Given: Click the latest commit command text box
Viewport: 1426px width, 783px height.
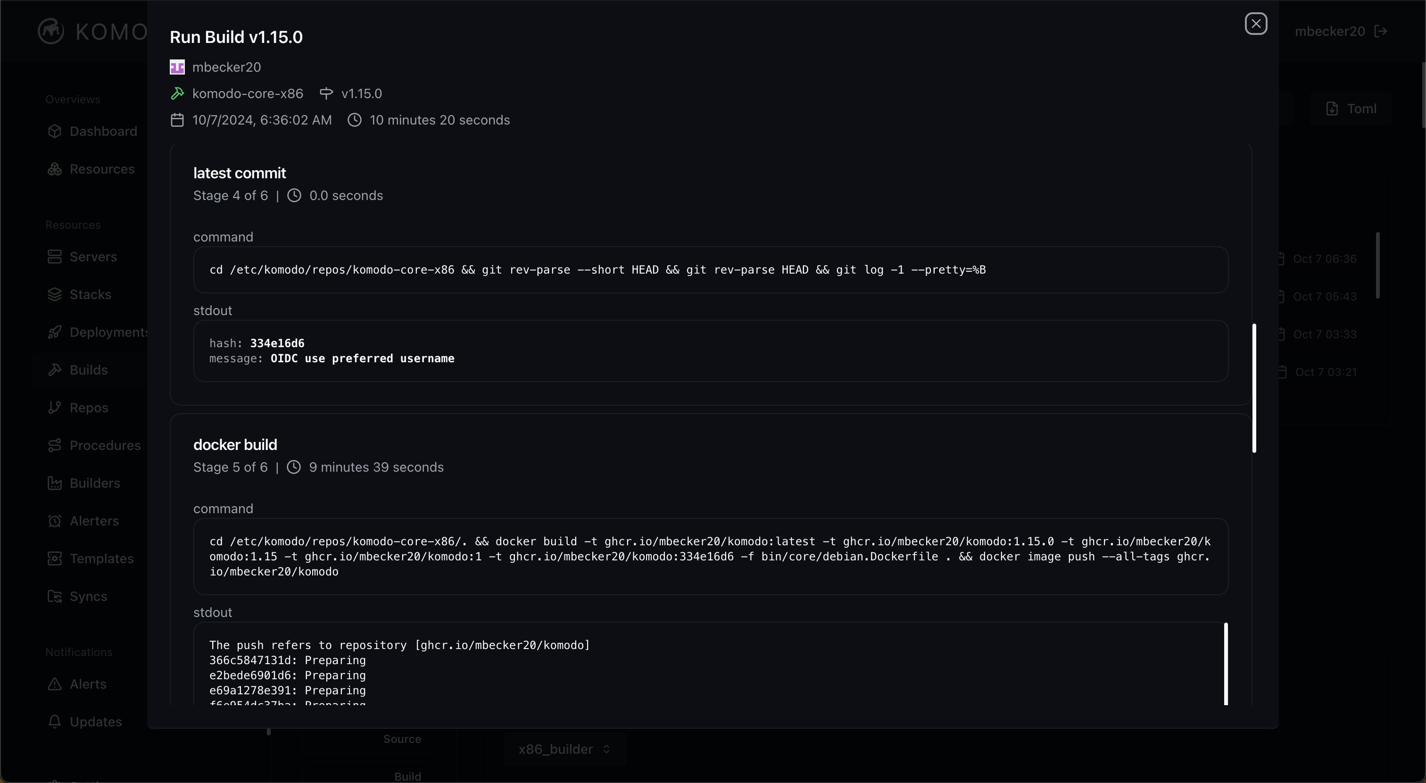Looking at the screenshot, I should coord(710,270).
